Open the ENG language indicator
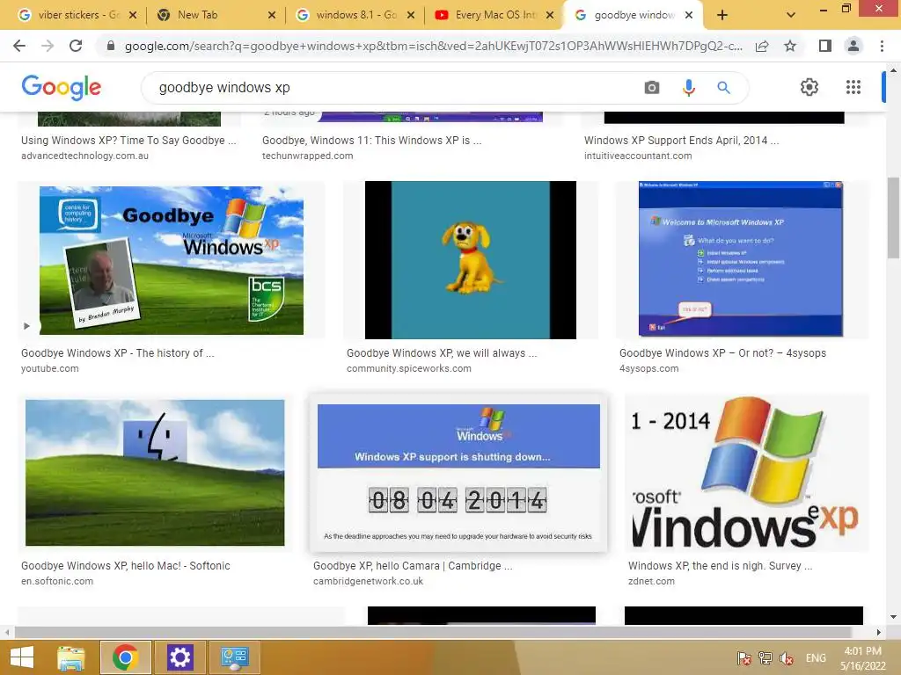 coord(816,658)
